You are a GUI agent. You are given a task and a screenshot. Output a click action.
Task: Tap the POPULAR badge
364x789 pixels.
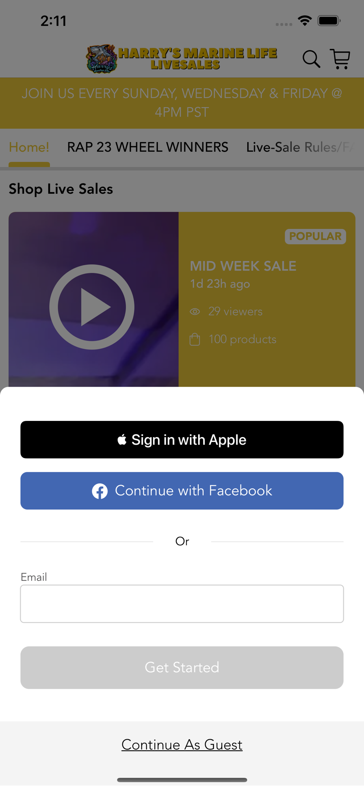point(315,236)
